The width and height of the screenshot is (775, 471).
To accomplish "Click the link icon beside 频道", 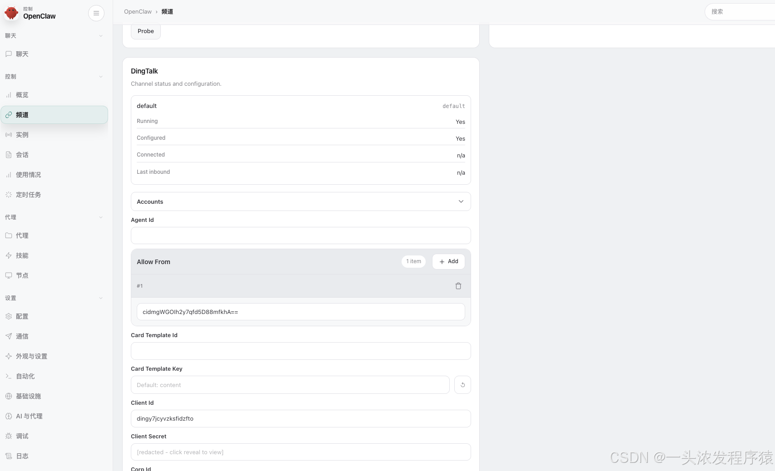I will point(8,115).
